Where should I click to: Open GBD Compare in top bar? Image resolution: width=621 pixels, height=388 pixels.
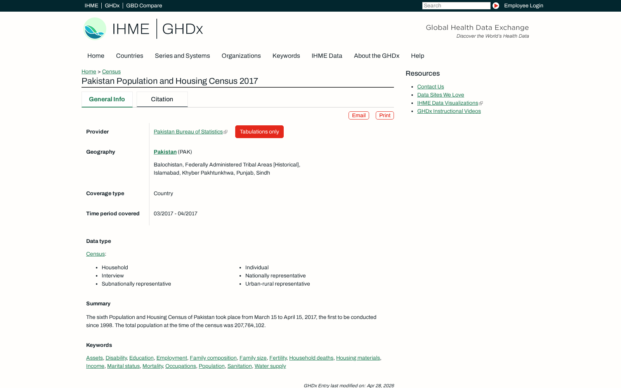point(144,5)
